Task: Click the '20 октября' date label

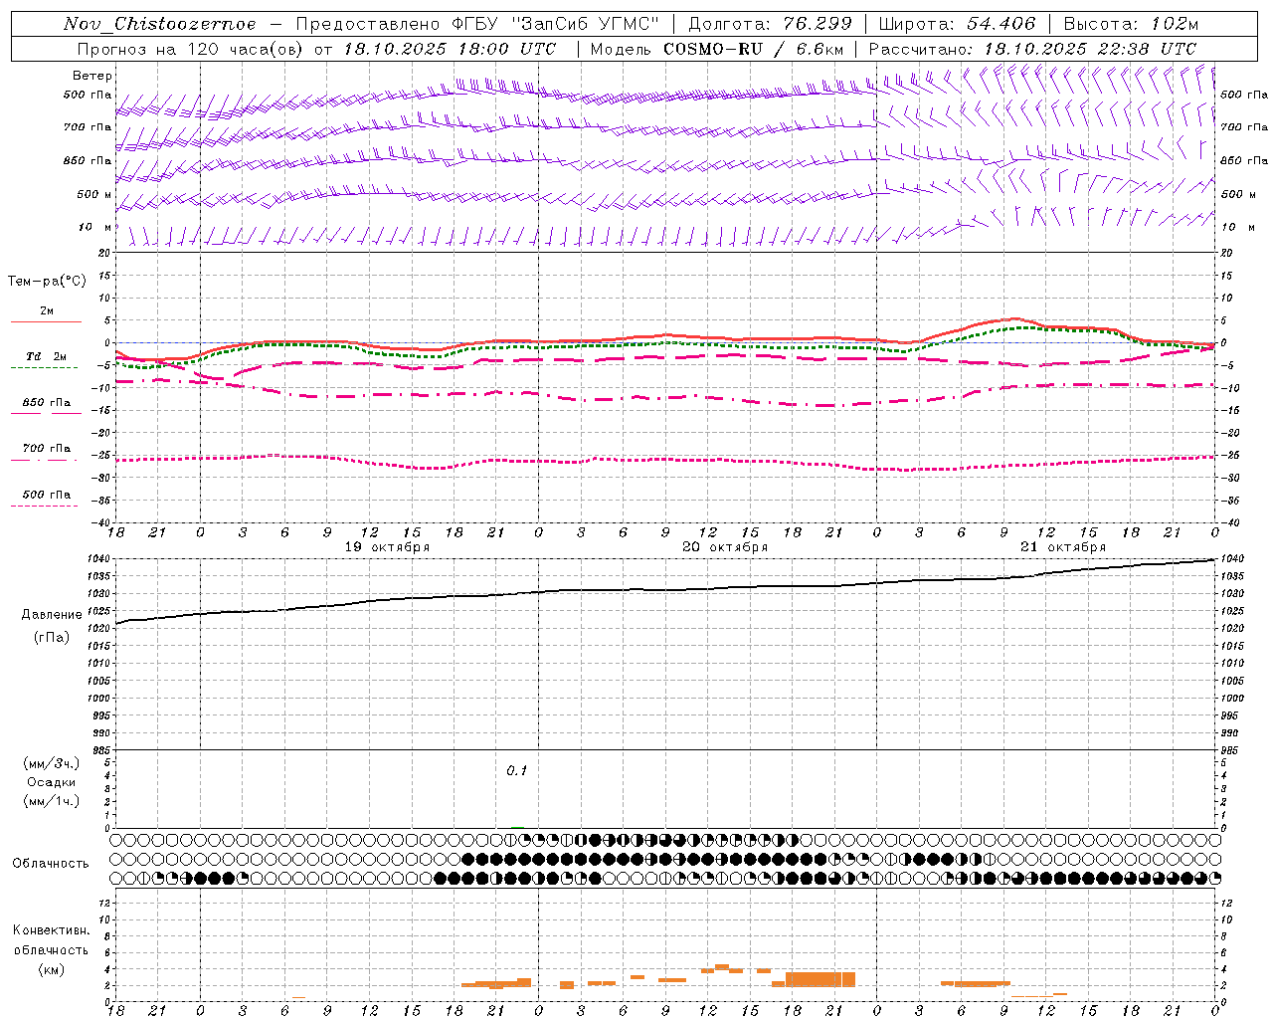Action: click(x=725, y=547)
